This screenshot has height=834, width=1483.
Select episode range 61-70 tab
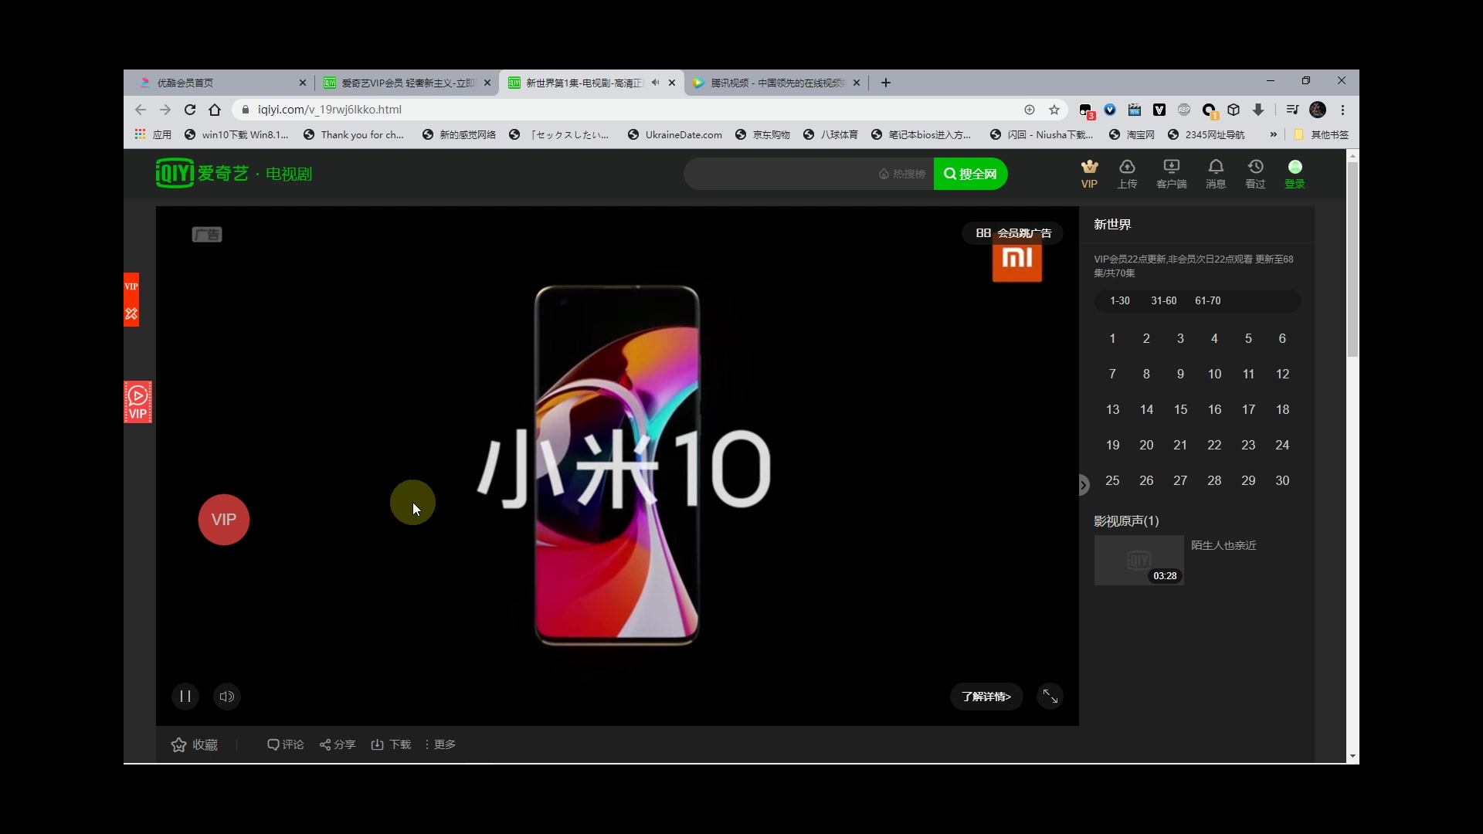point(1207,300)
